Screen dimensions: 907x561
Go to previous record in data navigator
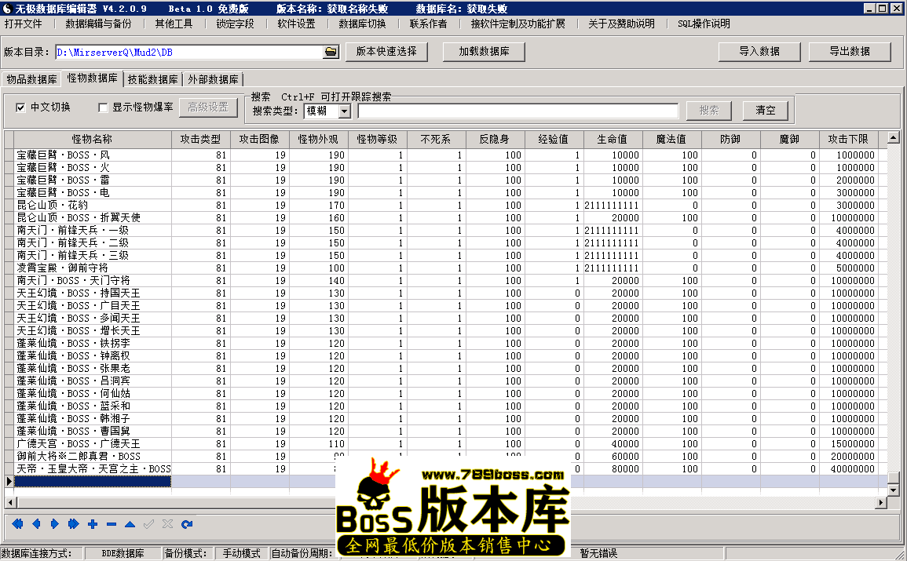[35, 523]
